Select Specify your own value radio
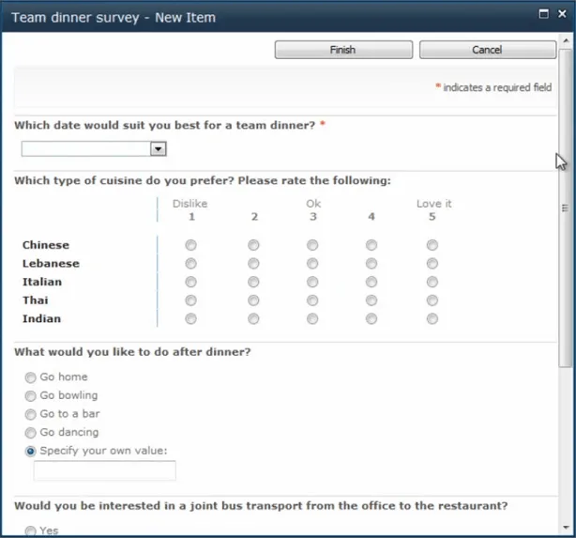Image resolution: width=576 pixels, height=538 pixels. pyautogui.click(x=31, y=452)
